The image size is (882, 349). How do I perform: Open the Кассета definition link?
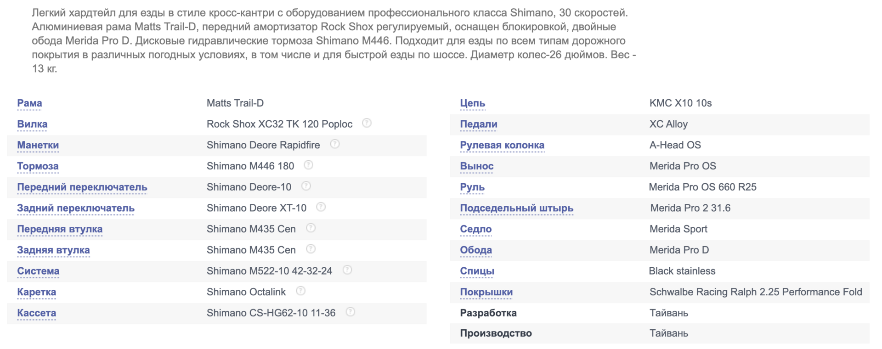[x=37, y=313]
